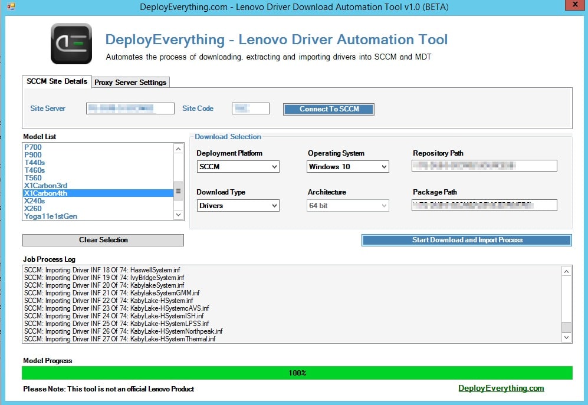Select P900 in the Model List
This screenshot has width=588, height=405.
point(98,155)
